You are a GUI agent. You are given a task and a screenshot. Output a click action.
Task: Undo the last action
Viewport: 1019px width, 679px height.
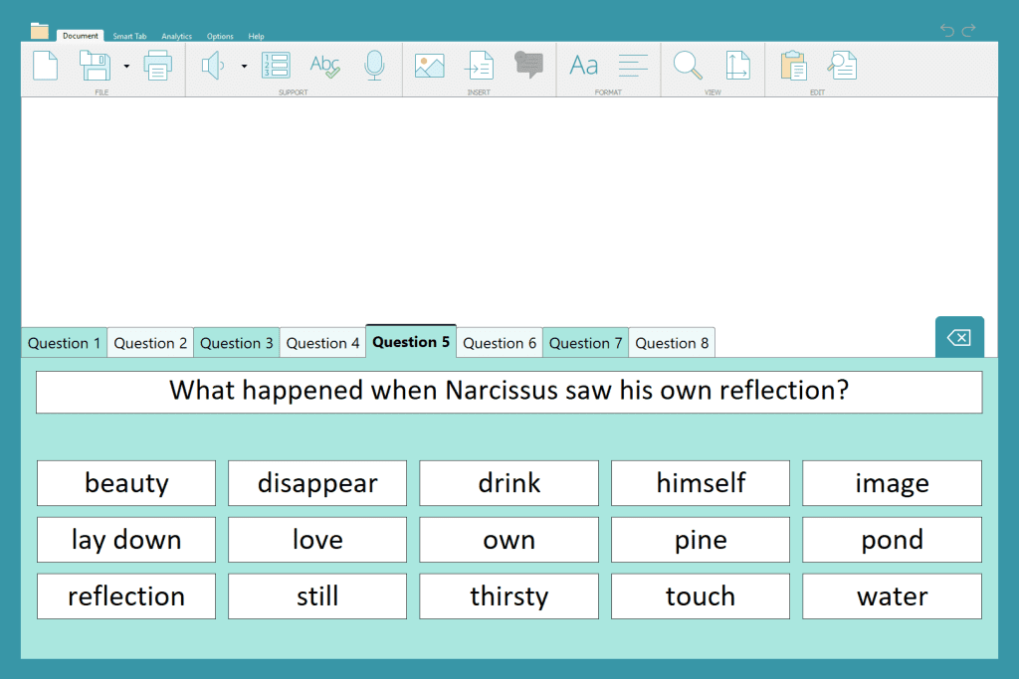pyautogui.click(x=947, y=30)
